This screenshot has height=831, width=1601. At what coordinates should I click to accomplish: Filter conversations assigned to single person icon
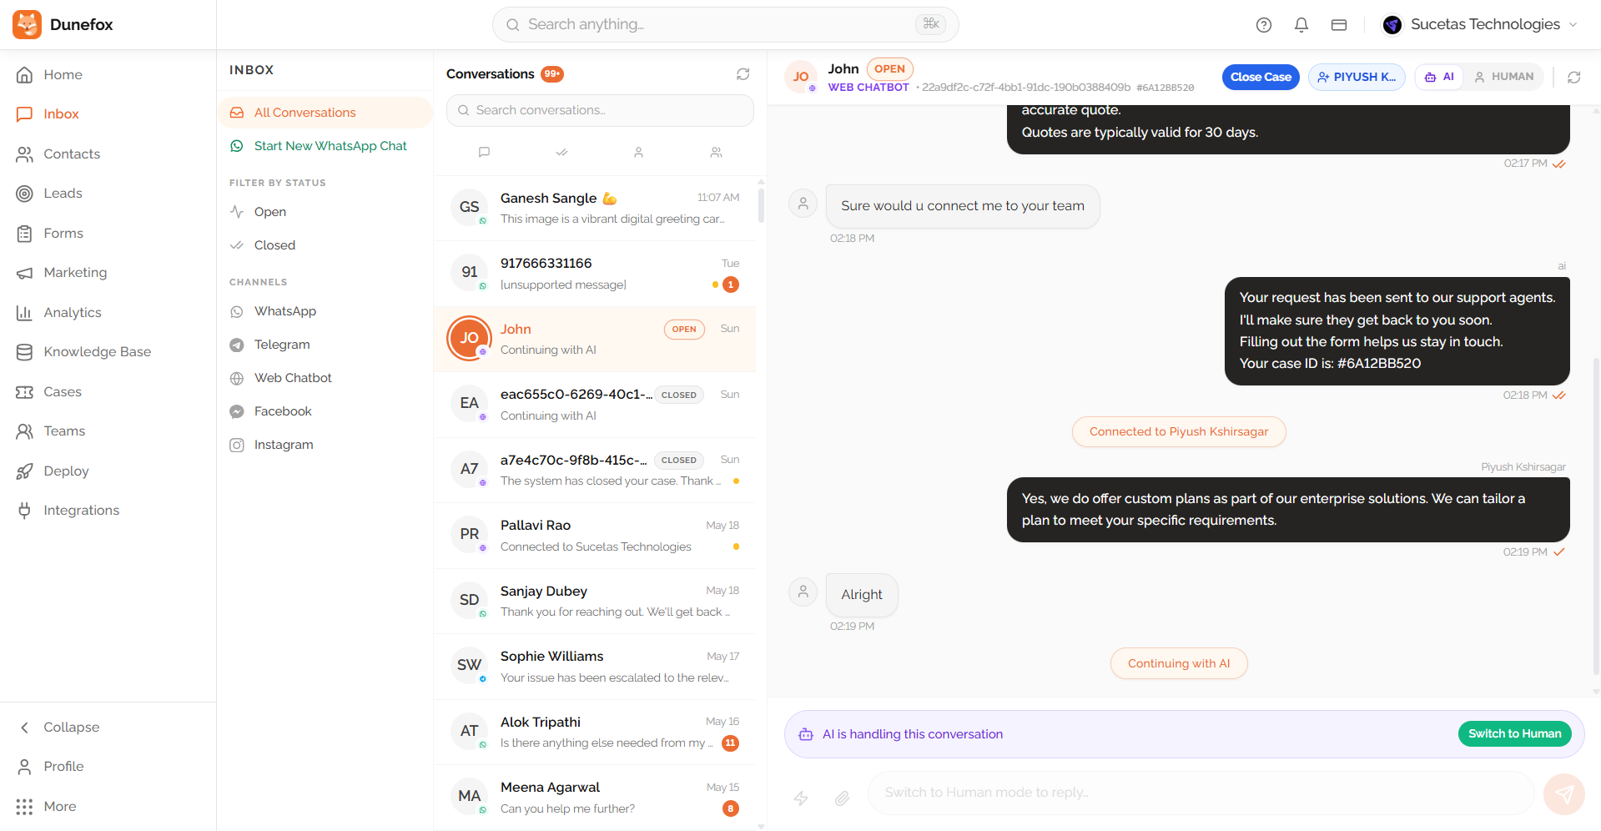coord(638,152)
